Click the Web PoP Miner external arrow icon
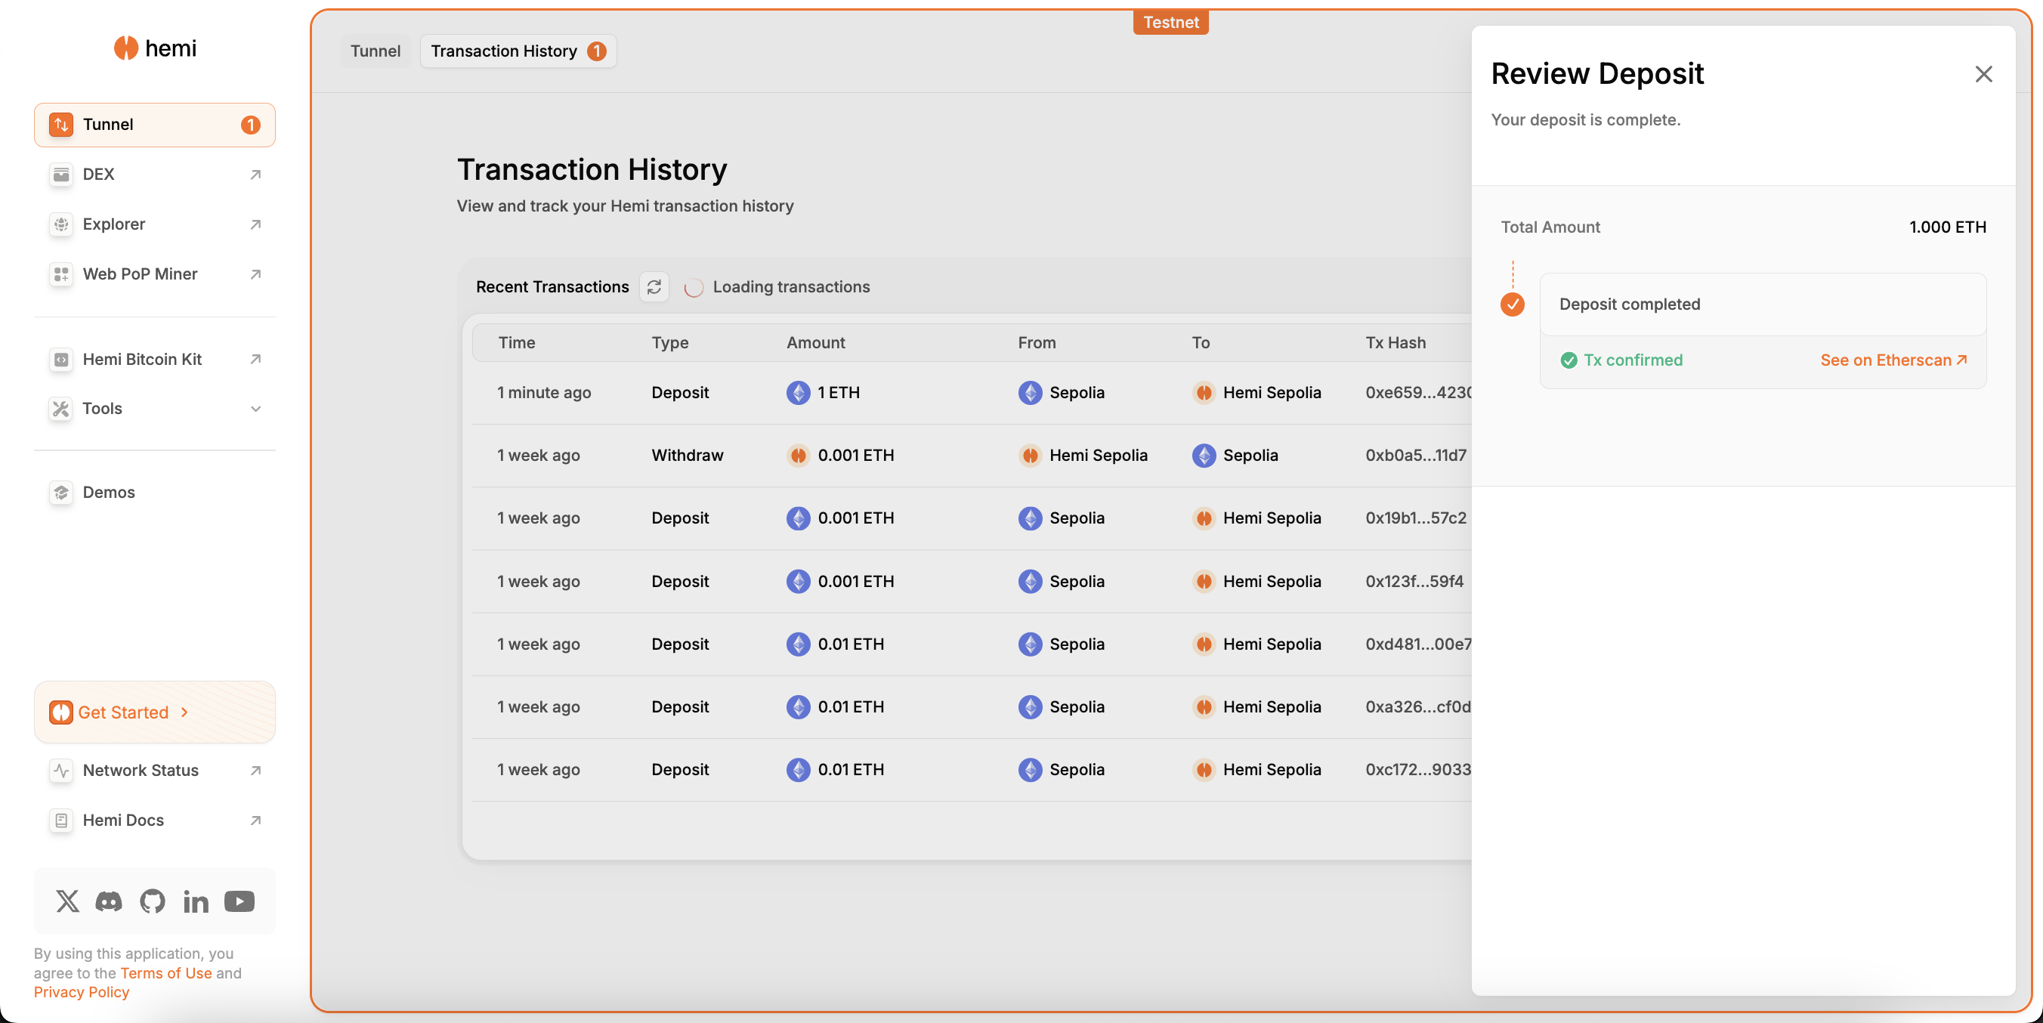Image resolution: width=2043 pixels, height=1023 pixels. click(x=255, y=274)
